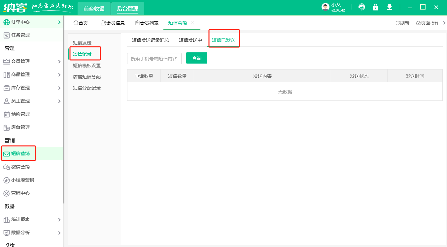Open WeChat marketing in sidebar
447x247 pixels.
tap(20, 167)
